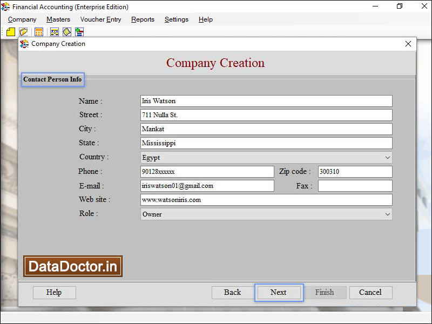Click the add record icon with green plus
This screenshot has height=324, width=432.
[x=79, y=31]
